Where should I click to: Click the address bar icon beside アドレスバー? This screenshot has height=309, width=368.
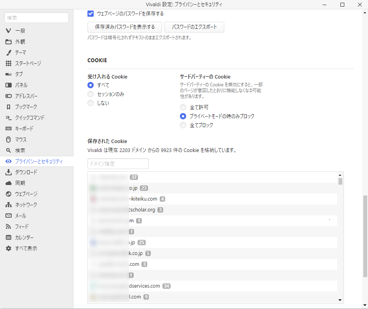9,96
